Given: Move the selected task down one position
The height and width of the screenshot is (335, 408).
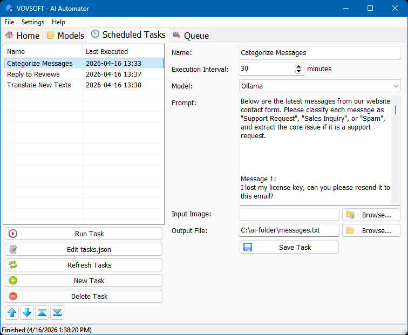Looking at the screenshot, I should (x=27, y=312).
